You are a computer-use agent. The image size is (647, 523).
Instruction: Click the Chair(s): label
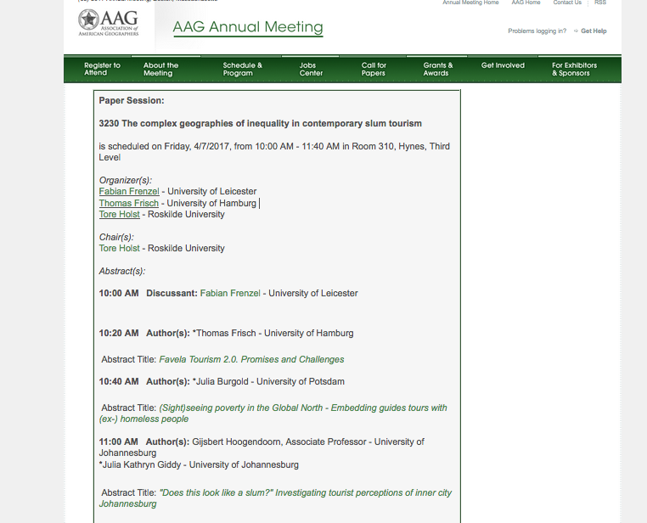[116, 237]
